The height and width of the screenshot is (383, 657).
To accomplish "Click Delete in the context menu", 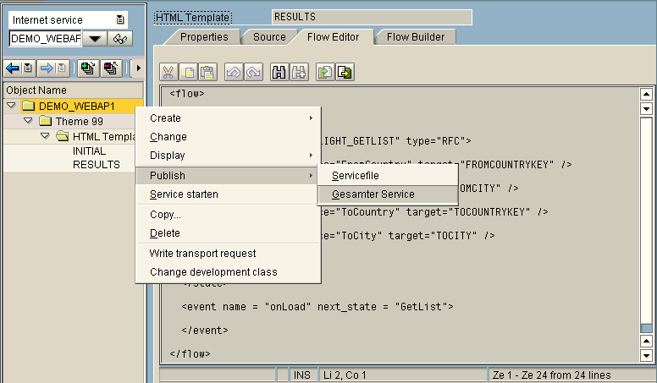I will (x=165, y=233).
